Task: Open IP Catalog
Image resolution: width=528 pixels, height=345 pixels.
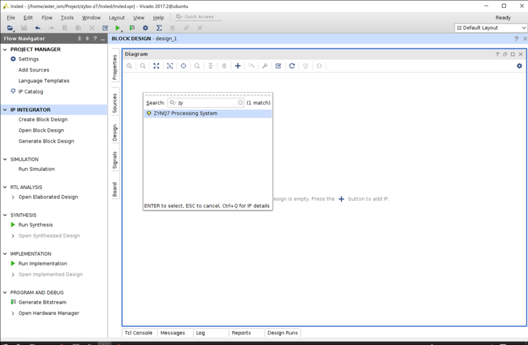Action: [x=30, y=92]
